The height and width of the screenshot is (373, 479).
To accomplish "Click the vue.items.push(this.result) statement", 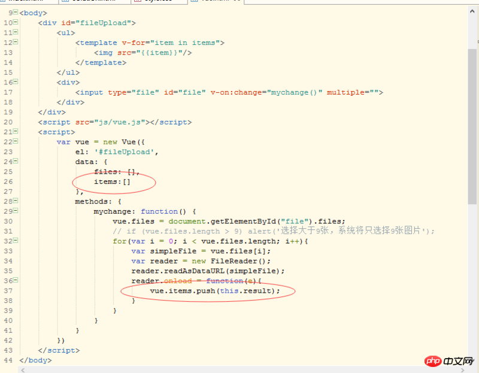I will click(215, 291).
